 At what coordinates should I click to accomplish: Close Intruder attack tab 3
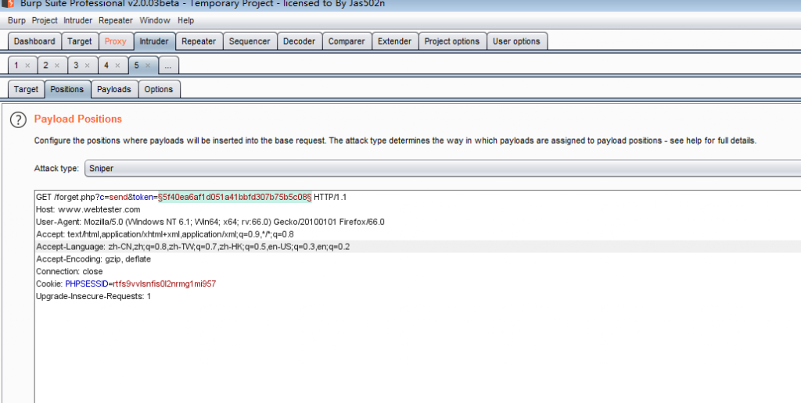click(x=88, y=66)
